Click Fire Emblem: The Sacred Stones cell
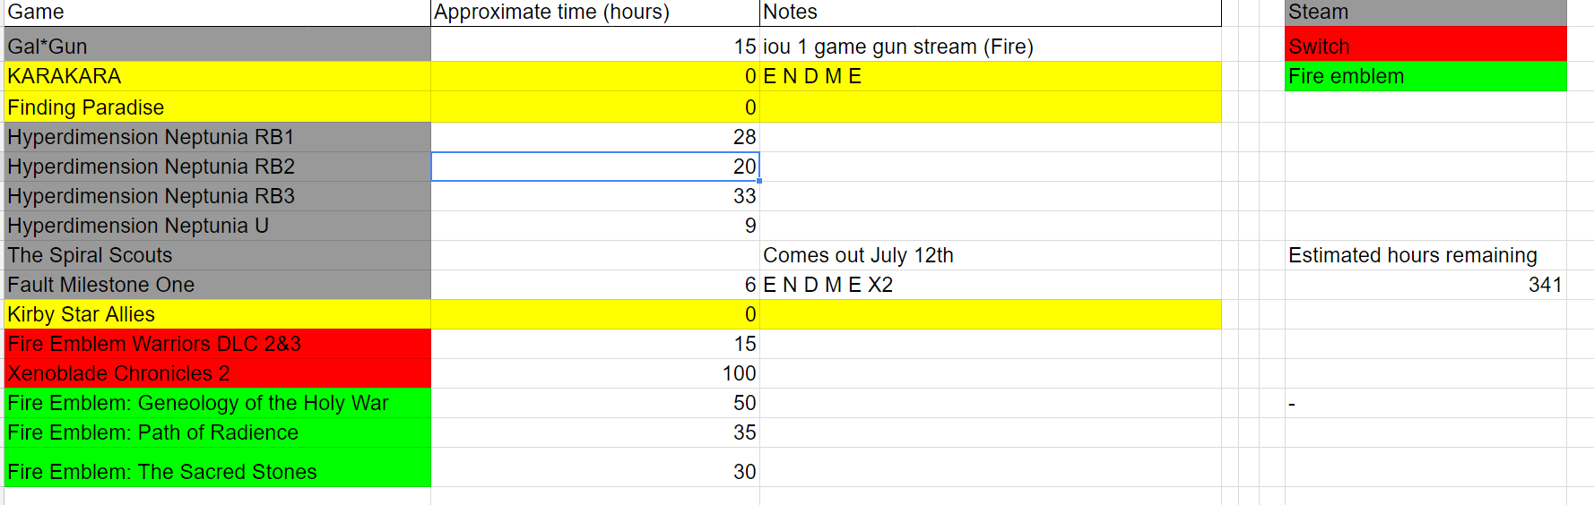Viewport: 1594px width, 505px height. click(218, 467)
